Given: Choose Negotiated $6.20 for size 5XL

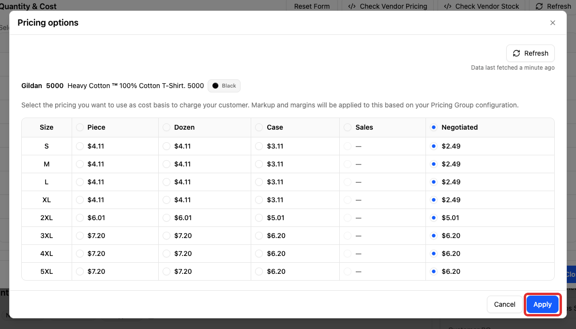Looking at the screenshot, I should (x=434, y=272).
